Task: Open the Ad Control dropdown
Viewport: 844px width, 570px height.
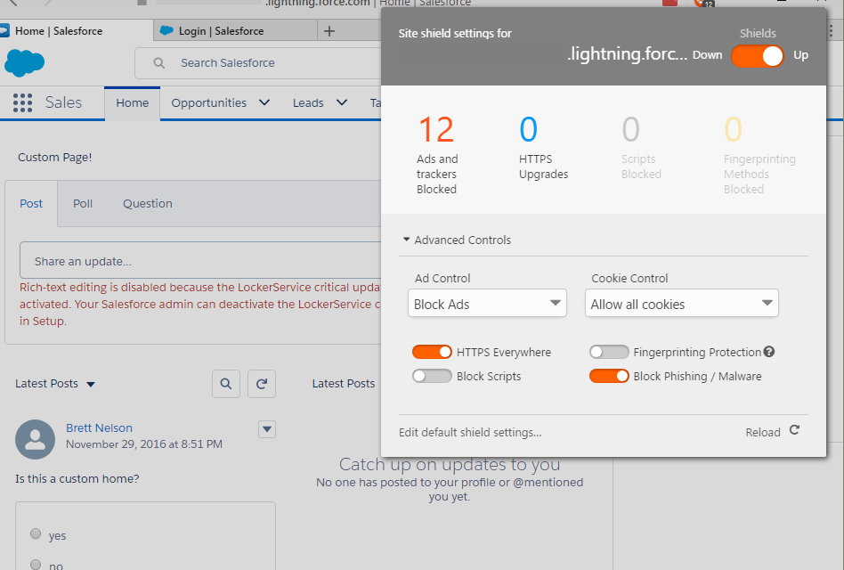Action: tap(487, 304)
